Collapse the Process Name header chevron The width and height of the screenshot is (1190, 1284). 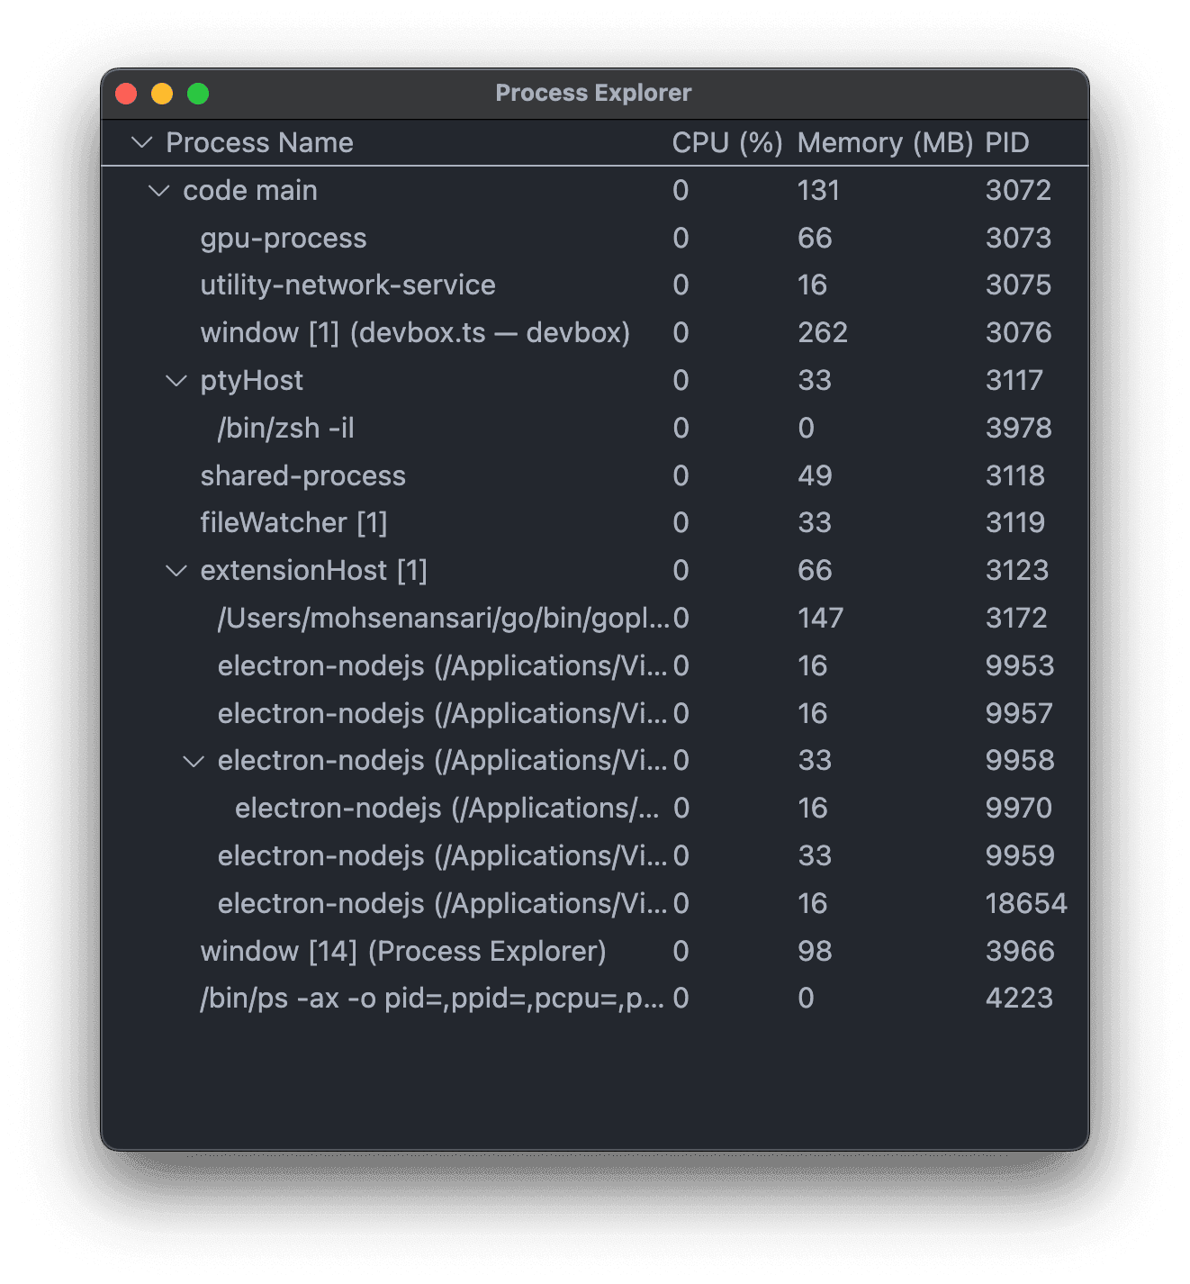tap(141, 142)
